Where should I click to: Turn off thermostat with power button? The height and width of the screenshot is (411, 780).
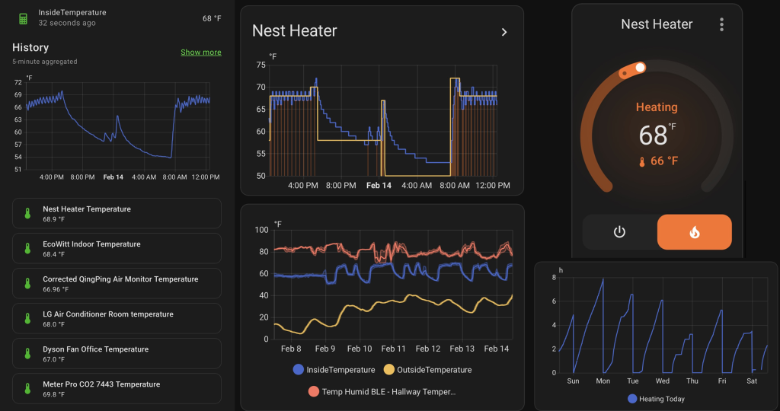click(x=619, y=232)
